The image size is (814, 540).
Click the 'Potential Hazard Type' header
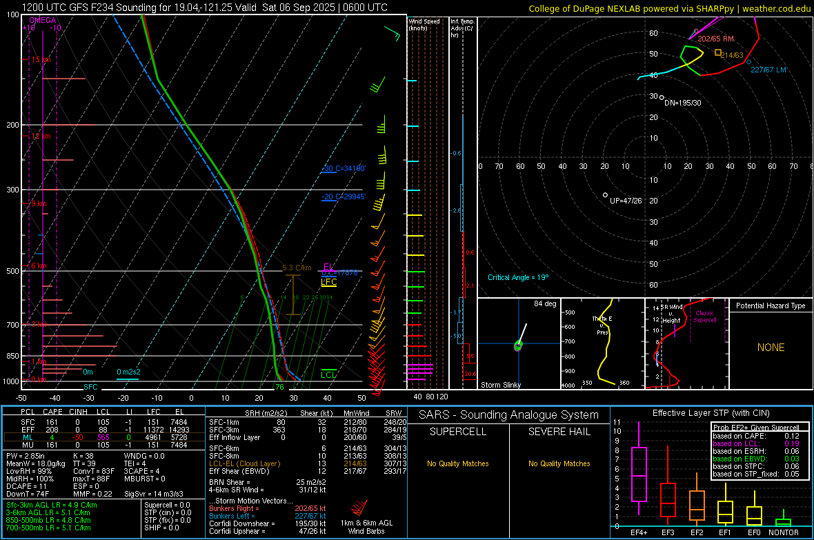(x=771, y=306)
